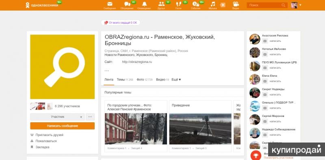Viewport: 325px width, 160px height.
Task: Click Анастасия Реклама avatar
Action: [x=255, y=39]
